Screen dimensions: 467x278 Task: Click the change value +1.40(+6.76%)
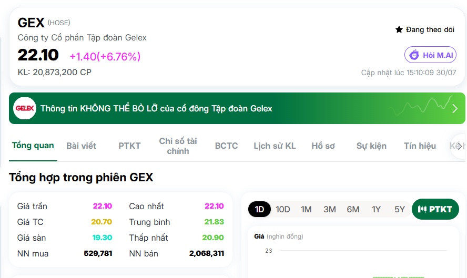pyautogui.click(x=105, y=57)
